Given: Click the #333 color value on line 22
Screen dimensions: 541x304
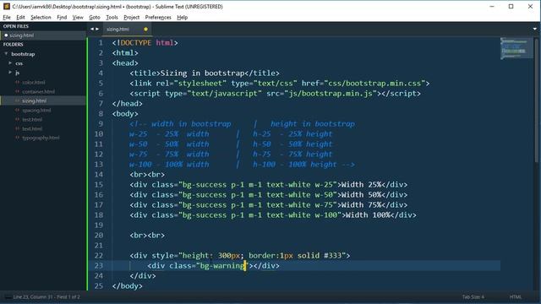Looking at the screenshot, I should coord(332,255).
